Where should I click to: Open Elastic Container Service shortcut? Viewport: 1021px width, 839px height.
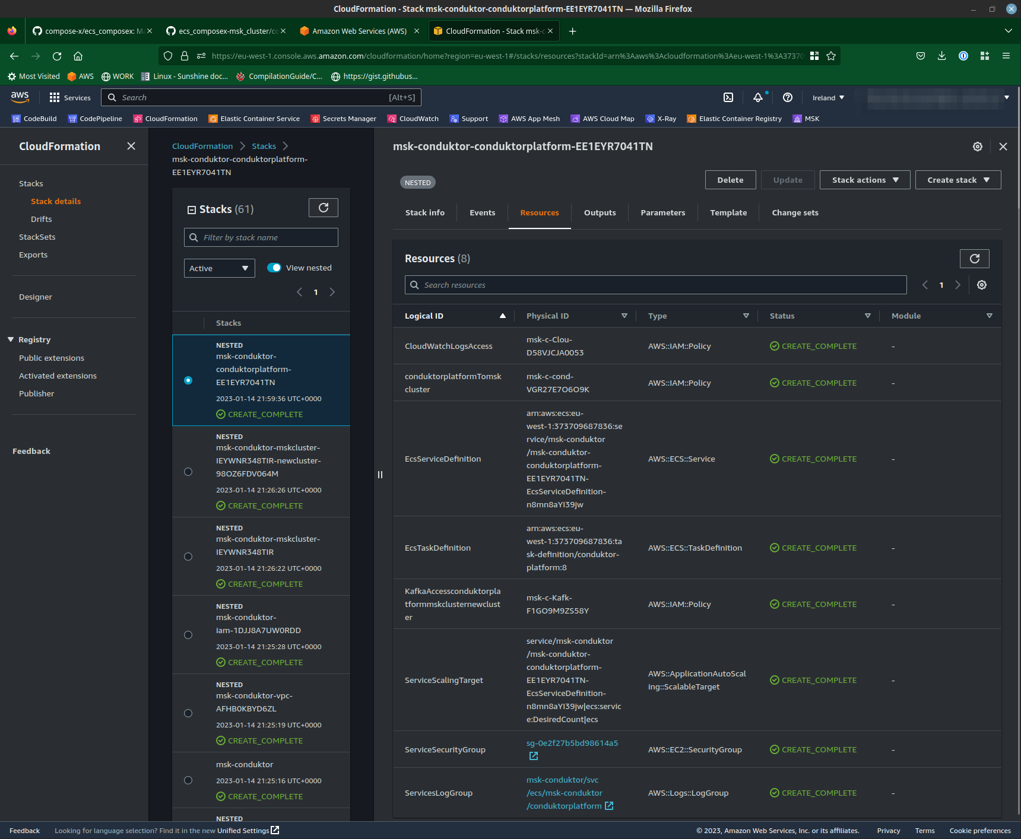pos(254,119)
